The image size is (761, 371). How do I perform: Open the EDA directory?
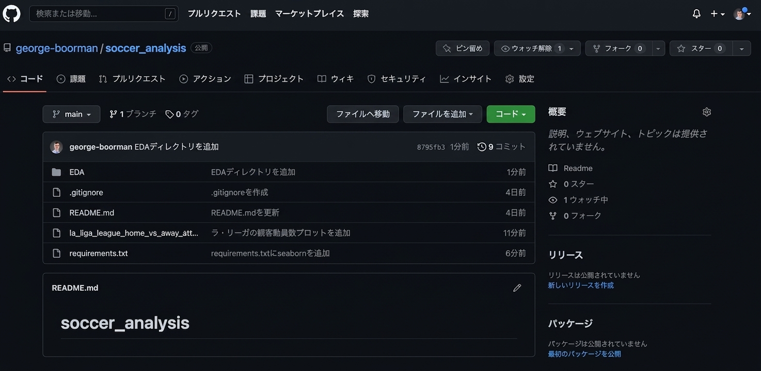pos(77,172)
